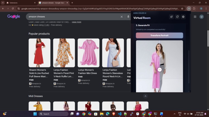This screenshot has width=209, height=117.
Task: Click the page vertical scrollbar
Action: tap(208, 38)
